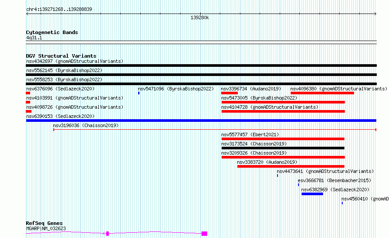Click the nsv6390153 Sedlazeck2020 label
This screenshot has height=238, width=389.
60,116
